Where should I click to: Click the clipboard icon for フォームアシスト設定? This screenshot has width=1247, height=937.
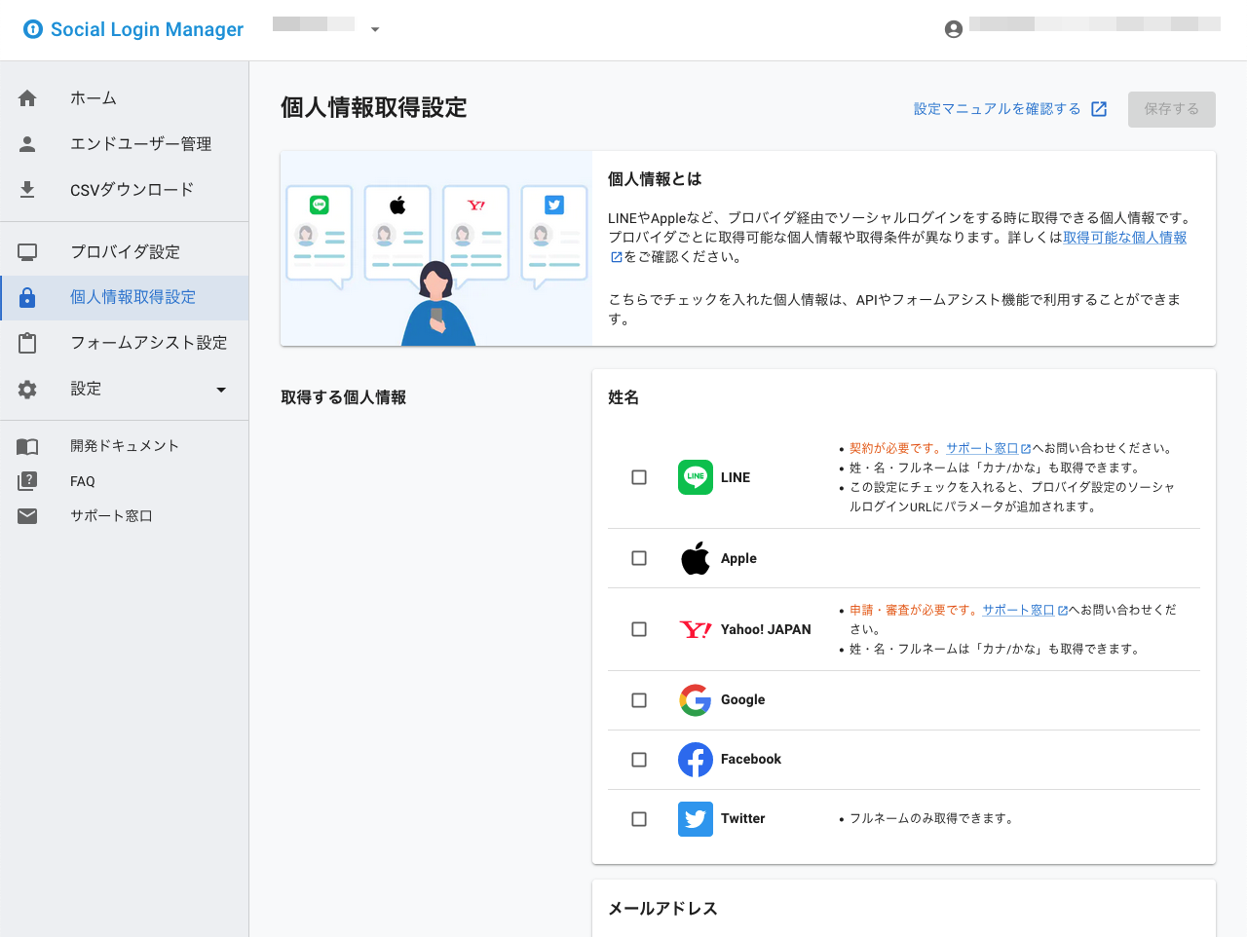[x=27, y=343]
